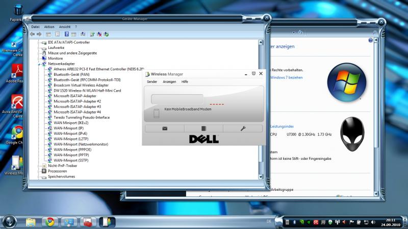408x229 pixels.
Task: Select the Broadcom Virtual Wireless Adapter entry
Action: click(x=81, y=85)
